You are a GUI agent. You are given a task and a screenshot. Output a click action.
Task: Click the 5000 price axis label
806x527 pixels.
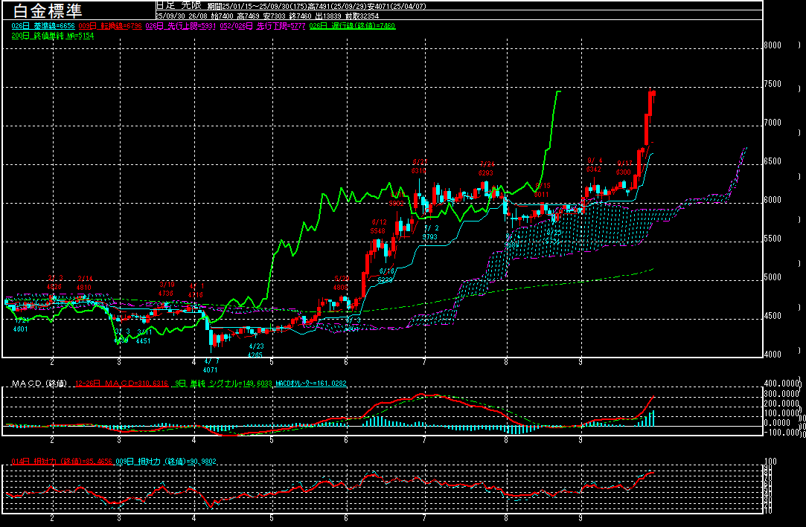tap(773, 277)
